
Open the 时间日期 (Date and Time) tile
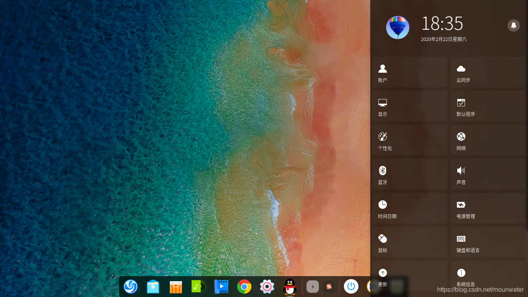coord(410,208)
